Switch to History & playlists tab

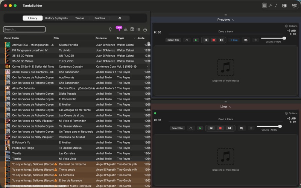pyautogui.click(x=56, y=18)
